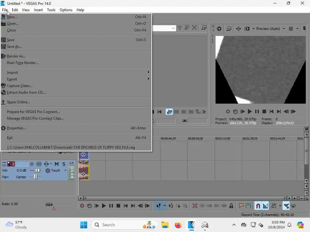Click the Vol fader of track 2
The width and height of the screenshot is (310, 232).
pyautogui.click(x=37, y=170)
